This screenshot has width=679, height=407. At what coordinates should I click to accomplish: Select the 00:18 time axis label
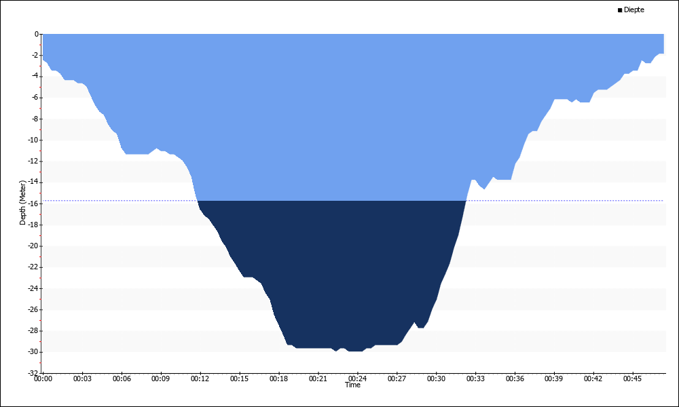click(279, 379)
